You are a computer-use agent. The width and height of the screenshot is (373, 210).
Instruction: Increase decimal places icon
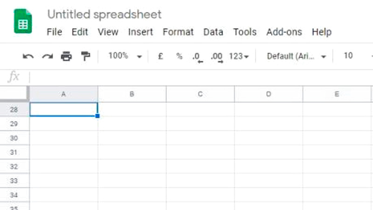tap(216, 57)
